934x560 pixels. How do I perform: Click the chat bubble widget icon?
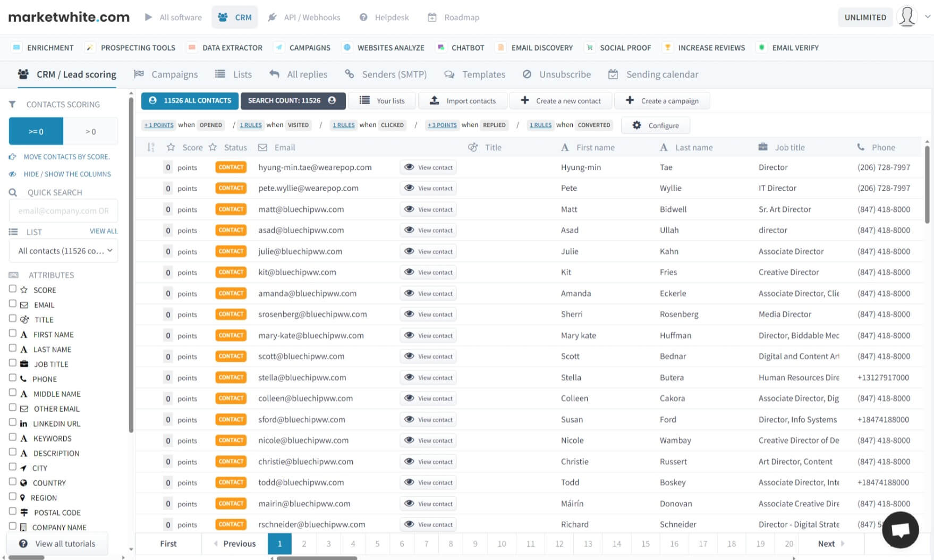coord(900,530)
